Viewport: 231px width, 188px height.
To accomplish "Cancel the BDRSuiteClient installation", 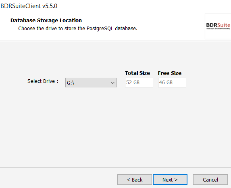I will [x=210, y=180].
